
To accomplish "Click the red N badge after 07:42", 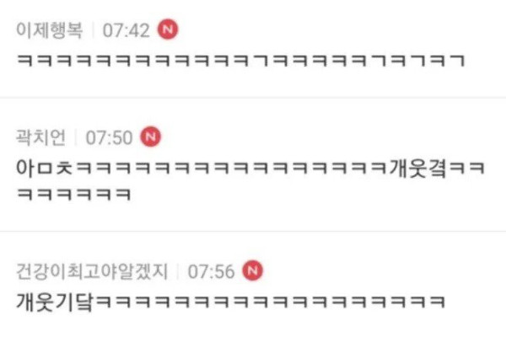I will tap(168, 29).
